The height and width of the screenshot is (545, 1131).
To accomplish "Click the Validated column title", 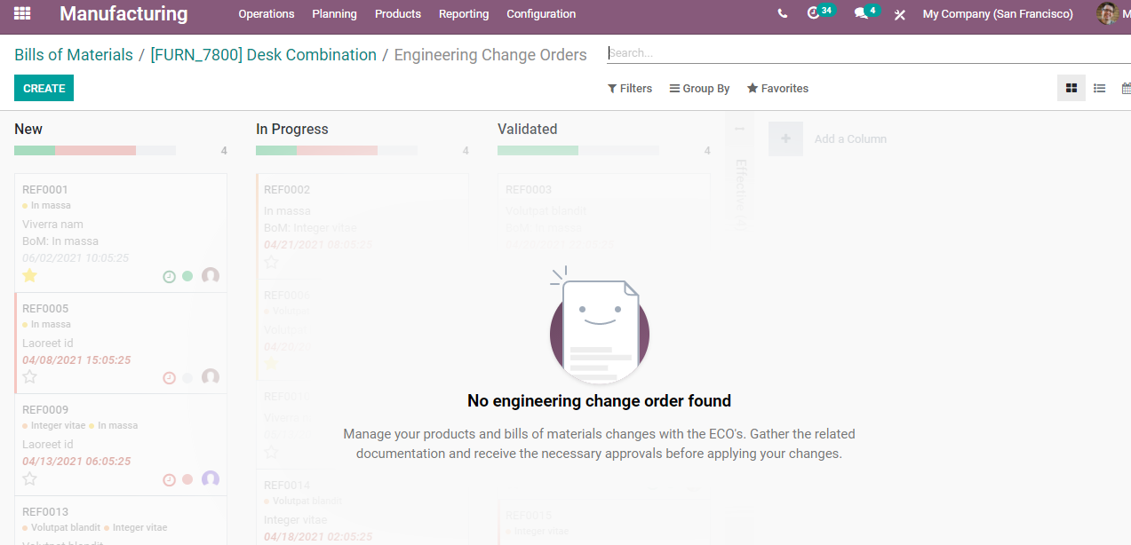I will click(528, 129).
